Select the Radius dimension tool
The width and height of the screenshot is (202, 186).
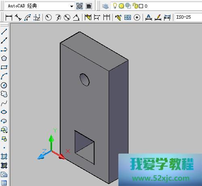coord(48,17)
